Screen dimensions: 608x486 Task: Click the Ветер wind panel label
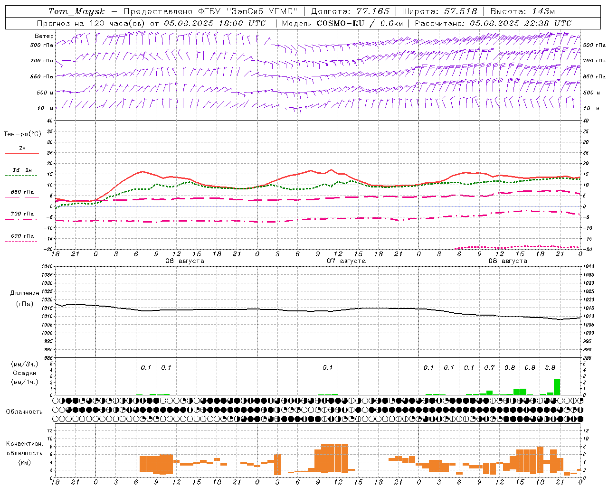tap(44, 36)
